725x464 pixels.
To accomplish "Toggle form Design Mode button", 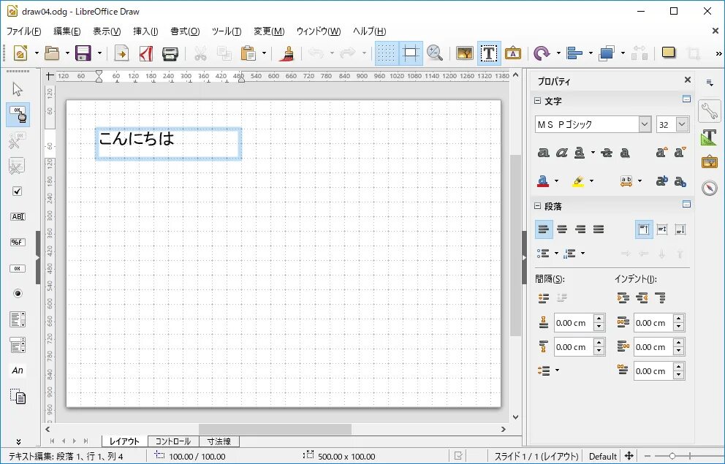I will [x=18, y=115].
